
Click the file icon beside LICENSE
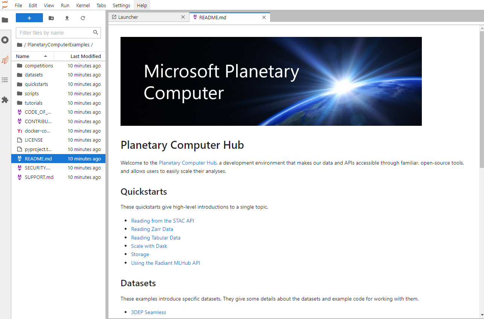pos(20,140)
